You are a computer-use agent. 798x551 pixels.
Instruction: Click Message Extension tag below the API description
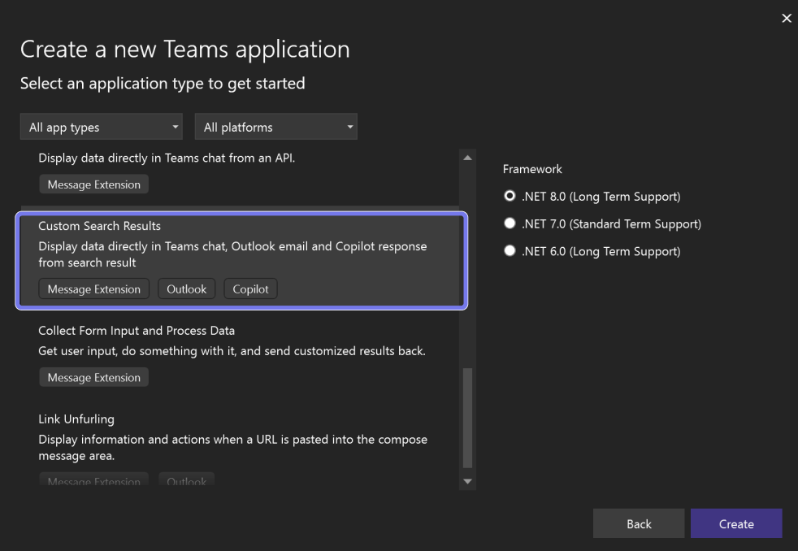point(93,185)
